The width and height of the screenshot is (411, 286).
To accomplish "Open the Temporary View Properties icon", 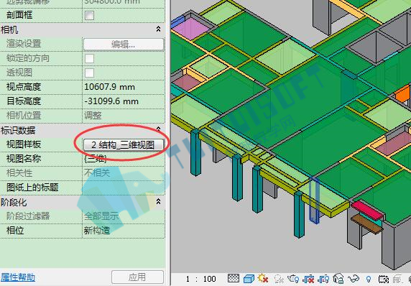I will click(384, 279).
